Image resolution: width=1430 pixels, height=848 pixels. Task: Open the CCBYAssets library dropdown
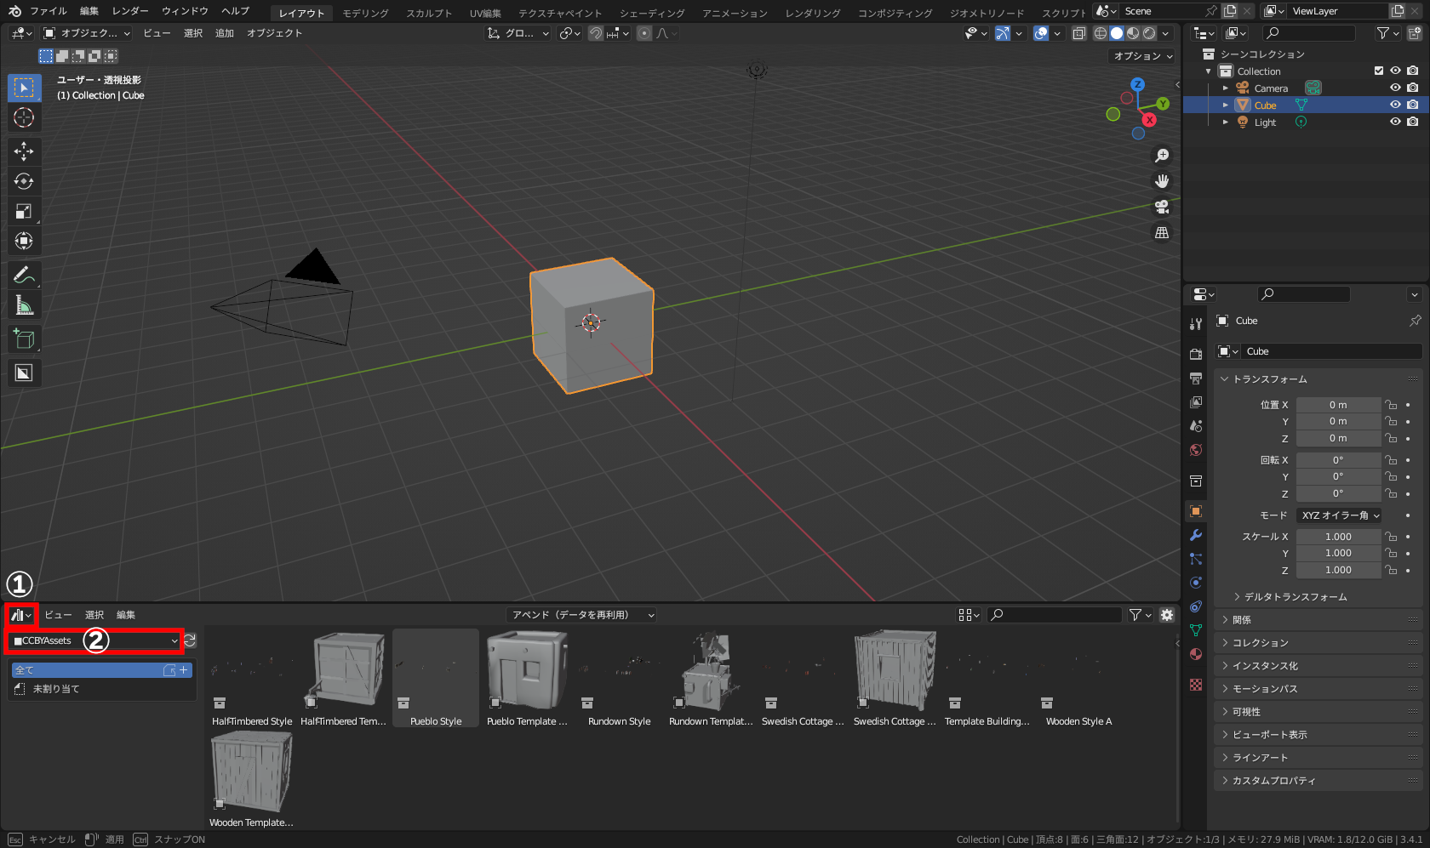(x=94, y=640)
